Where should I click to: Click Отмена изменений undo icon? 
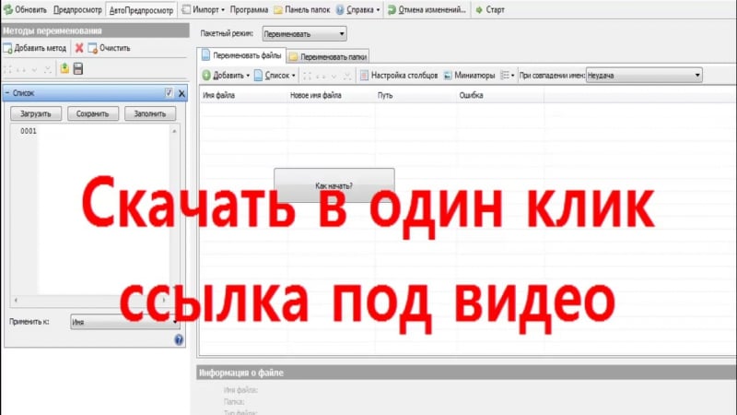coord(392,9)
